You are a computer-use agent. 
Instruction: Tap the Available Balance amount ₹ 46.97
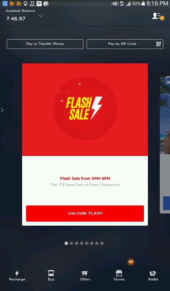pos(16,18)
